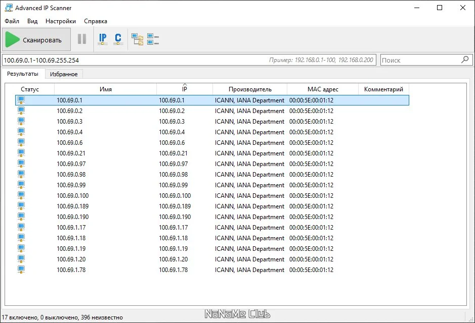Screen dimensions: 475x323
Task: Click the Комментарий column header
Action: tap(383, 89)
